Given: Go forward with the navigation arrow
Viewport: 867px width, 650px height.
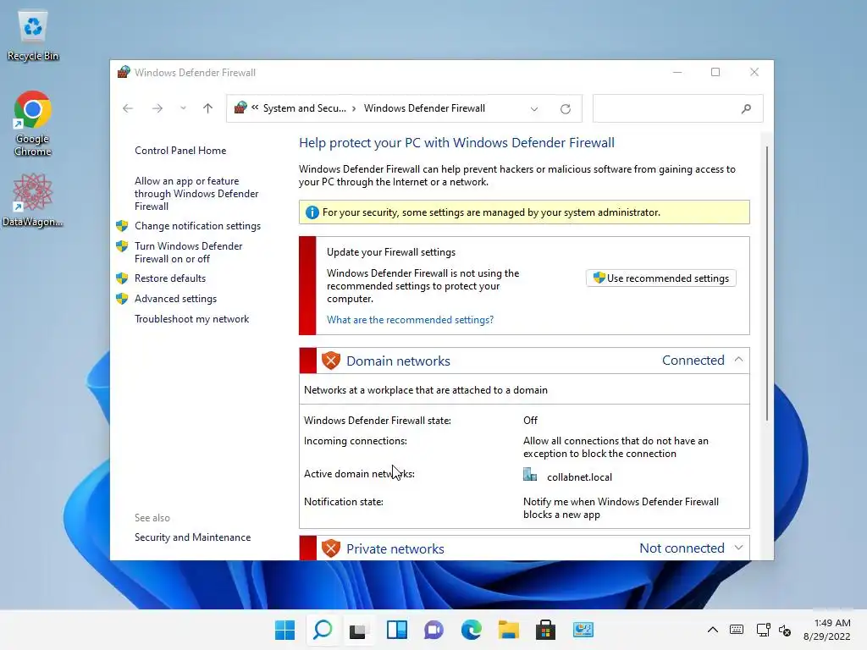Looking at the screenshot, I should [x=157, y=108].
